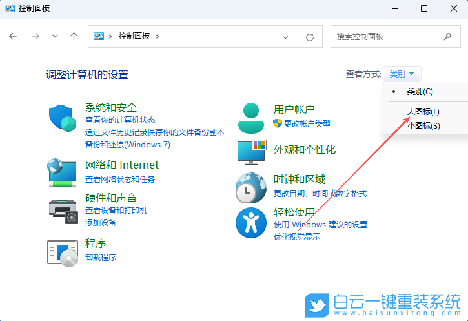Open the Network and Internet globe icon
Viewport: 468px width, 321px height.
pyautogui.click(x=62, y=172)
